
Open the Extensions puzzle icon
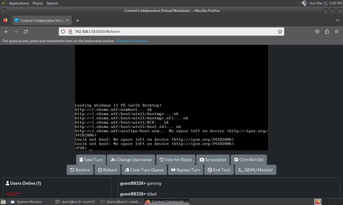click(327, 31)
